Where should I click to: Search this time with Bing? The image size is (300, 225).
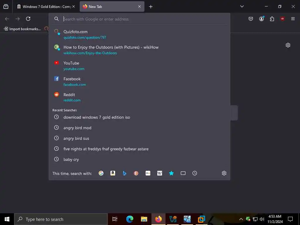[125, 173]
